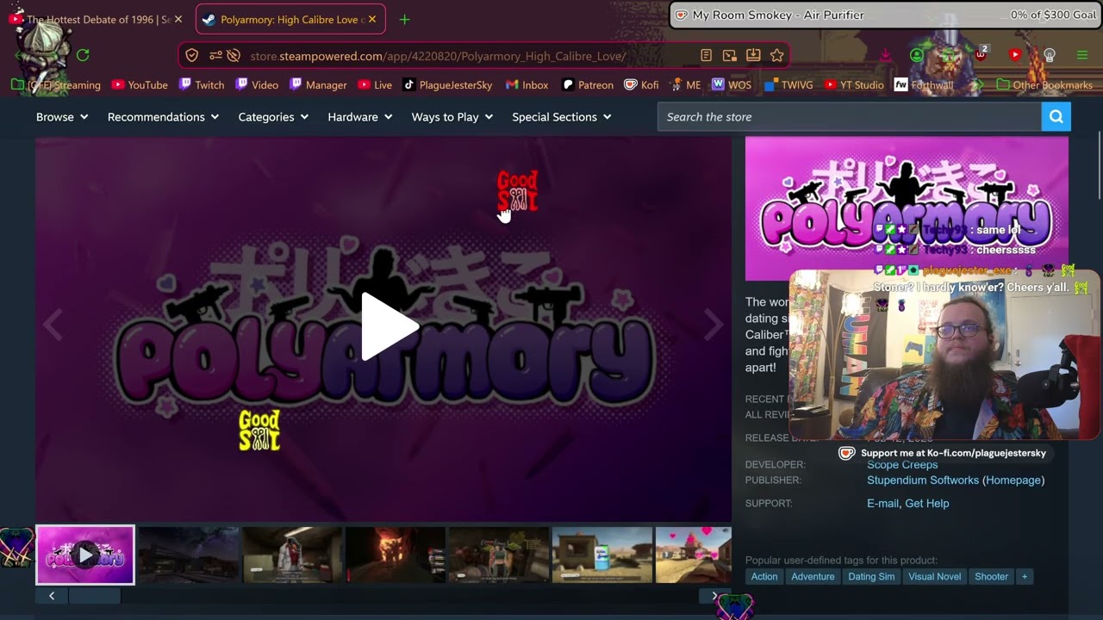This screenshot has width=1103, height=620.
Task: Bookmark this page with the star icon
Action: click(x=776, y=55)
